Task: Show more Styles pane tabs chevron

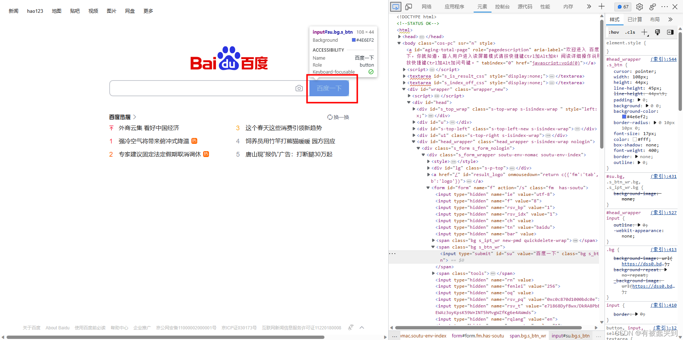Action: pyautogui.click(x=670, y=19)
